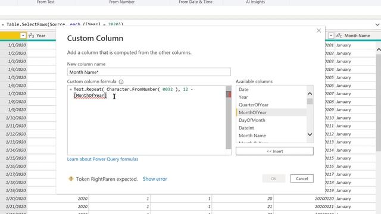Click the info icon beside Custom column formula
The height and width of the screenshot is (214, 381).
coord(121,82)
